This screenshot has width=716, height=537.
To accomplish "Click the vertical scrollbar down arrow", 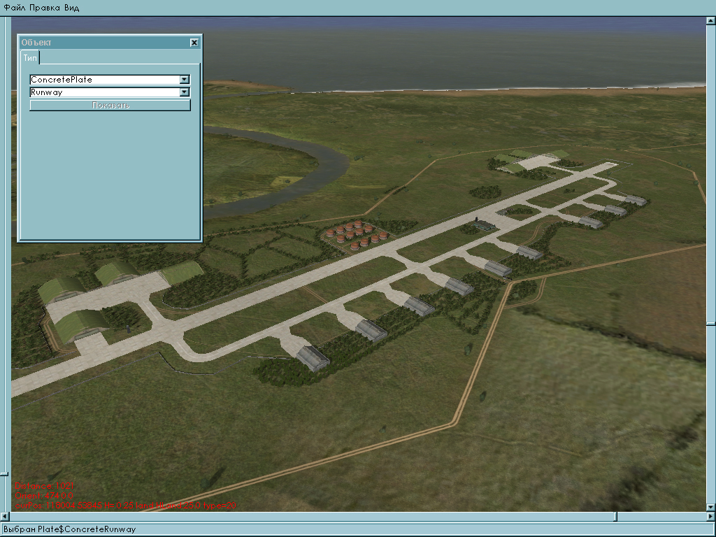I will (x=711, y=507).
